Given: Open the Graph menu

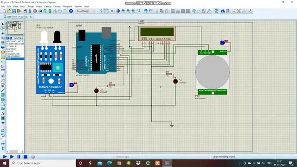Looking at the screenshot, I should click(x=39, y=6).
